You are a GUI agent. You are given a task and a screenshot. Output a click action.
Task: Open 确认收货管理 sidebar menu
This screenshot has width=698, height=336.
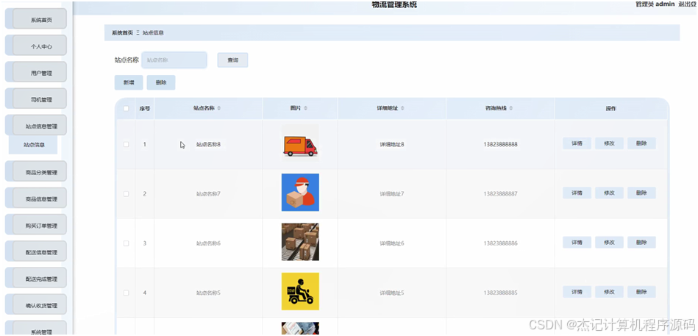(x=36, y=305)
